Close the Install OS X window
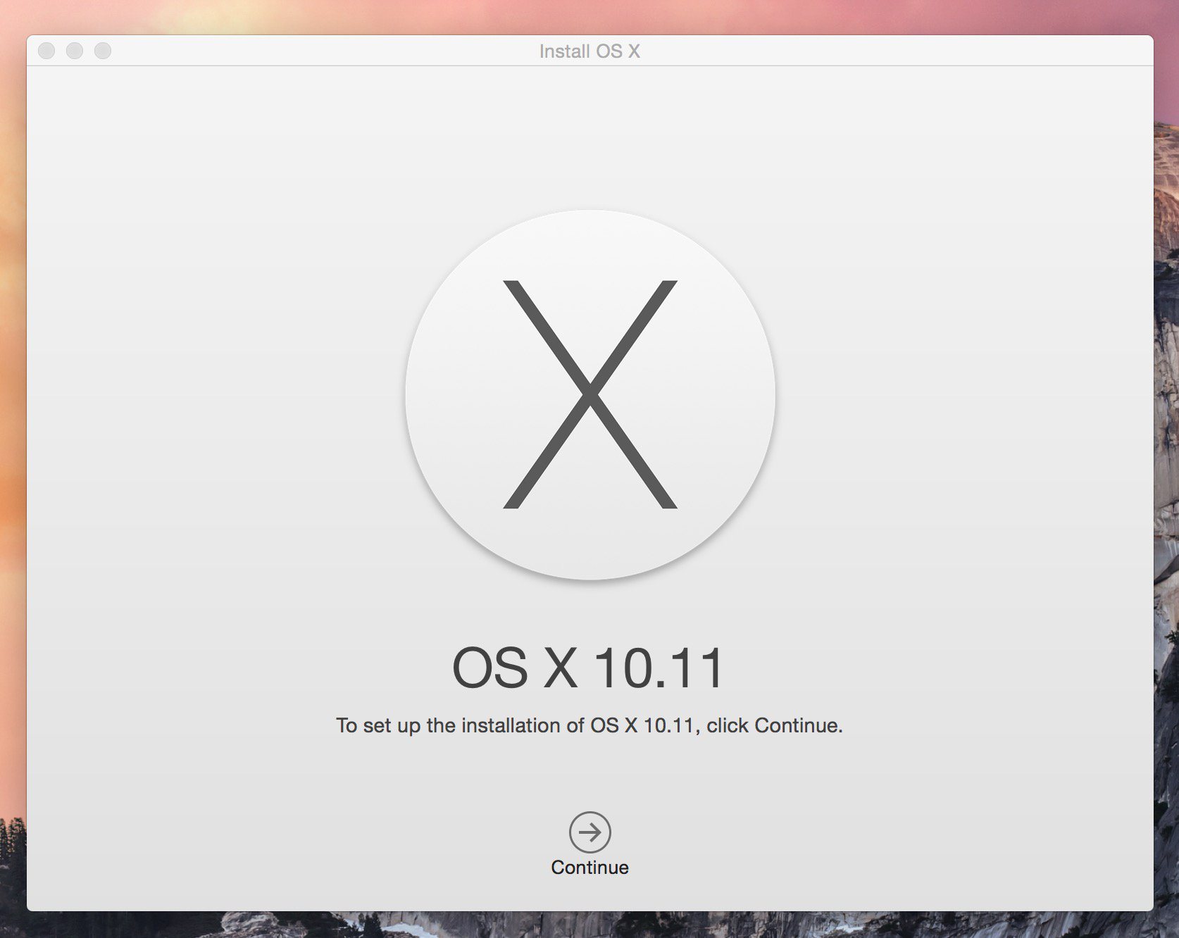This screenshot has height=938, width=1179. [x=46, y=51]
